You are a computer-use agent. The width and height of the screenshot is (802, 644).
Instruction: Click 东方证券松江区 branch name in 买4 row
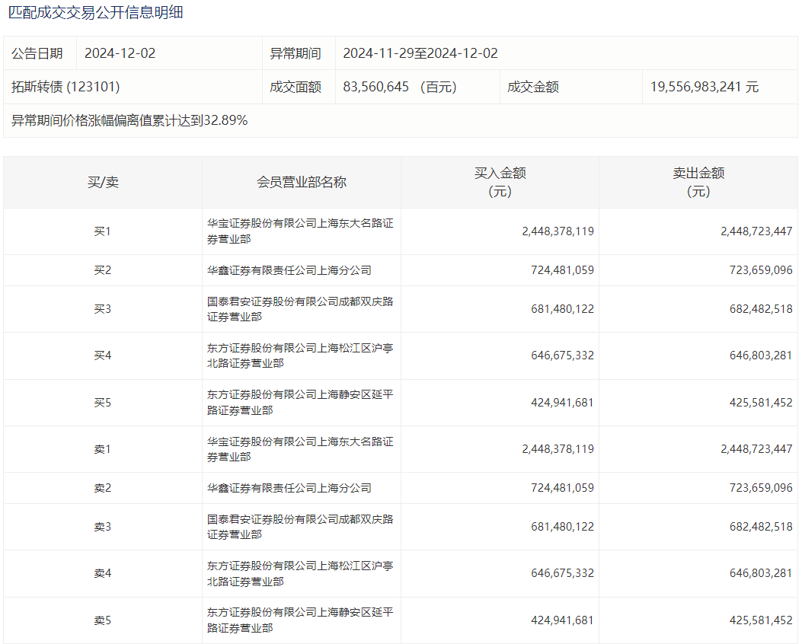click(300, 355)
